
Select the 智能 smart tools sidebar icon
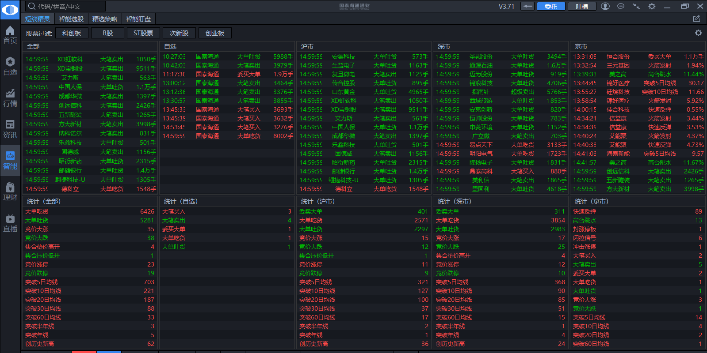10,160
